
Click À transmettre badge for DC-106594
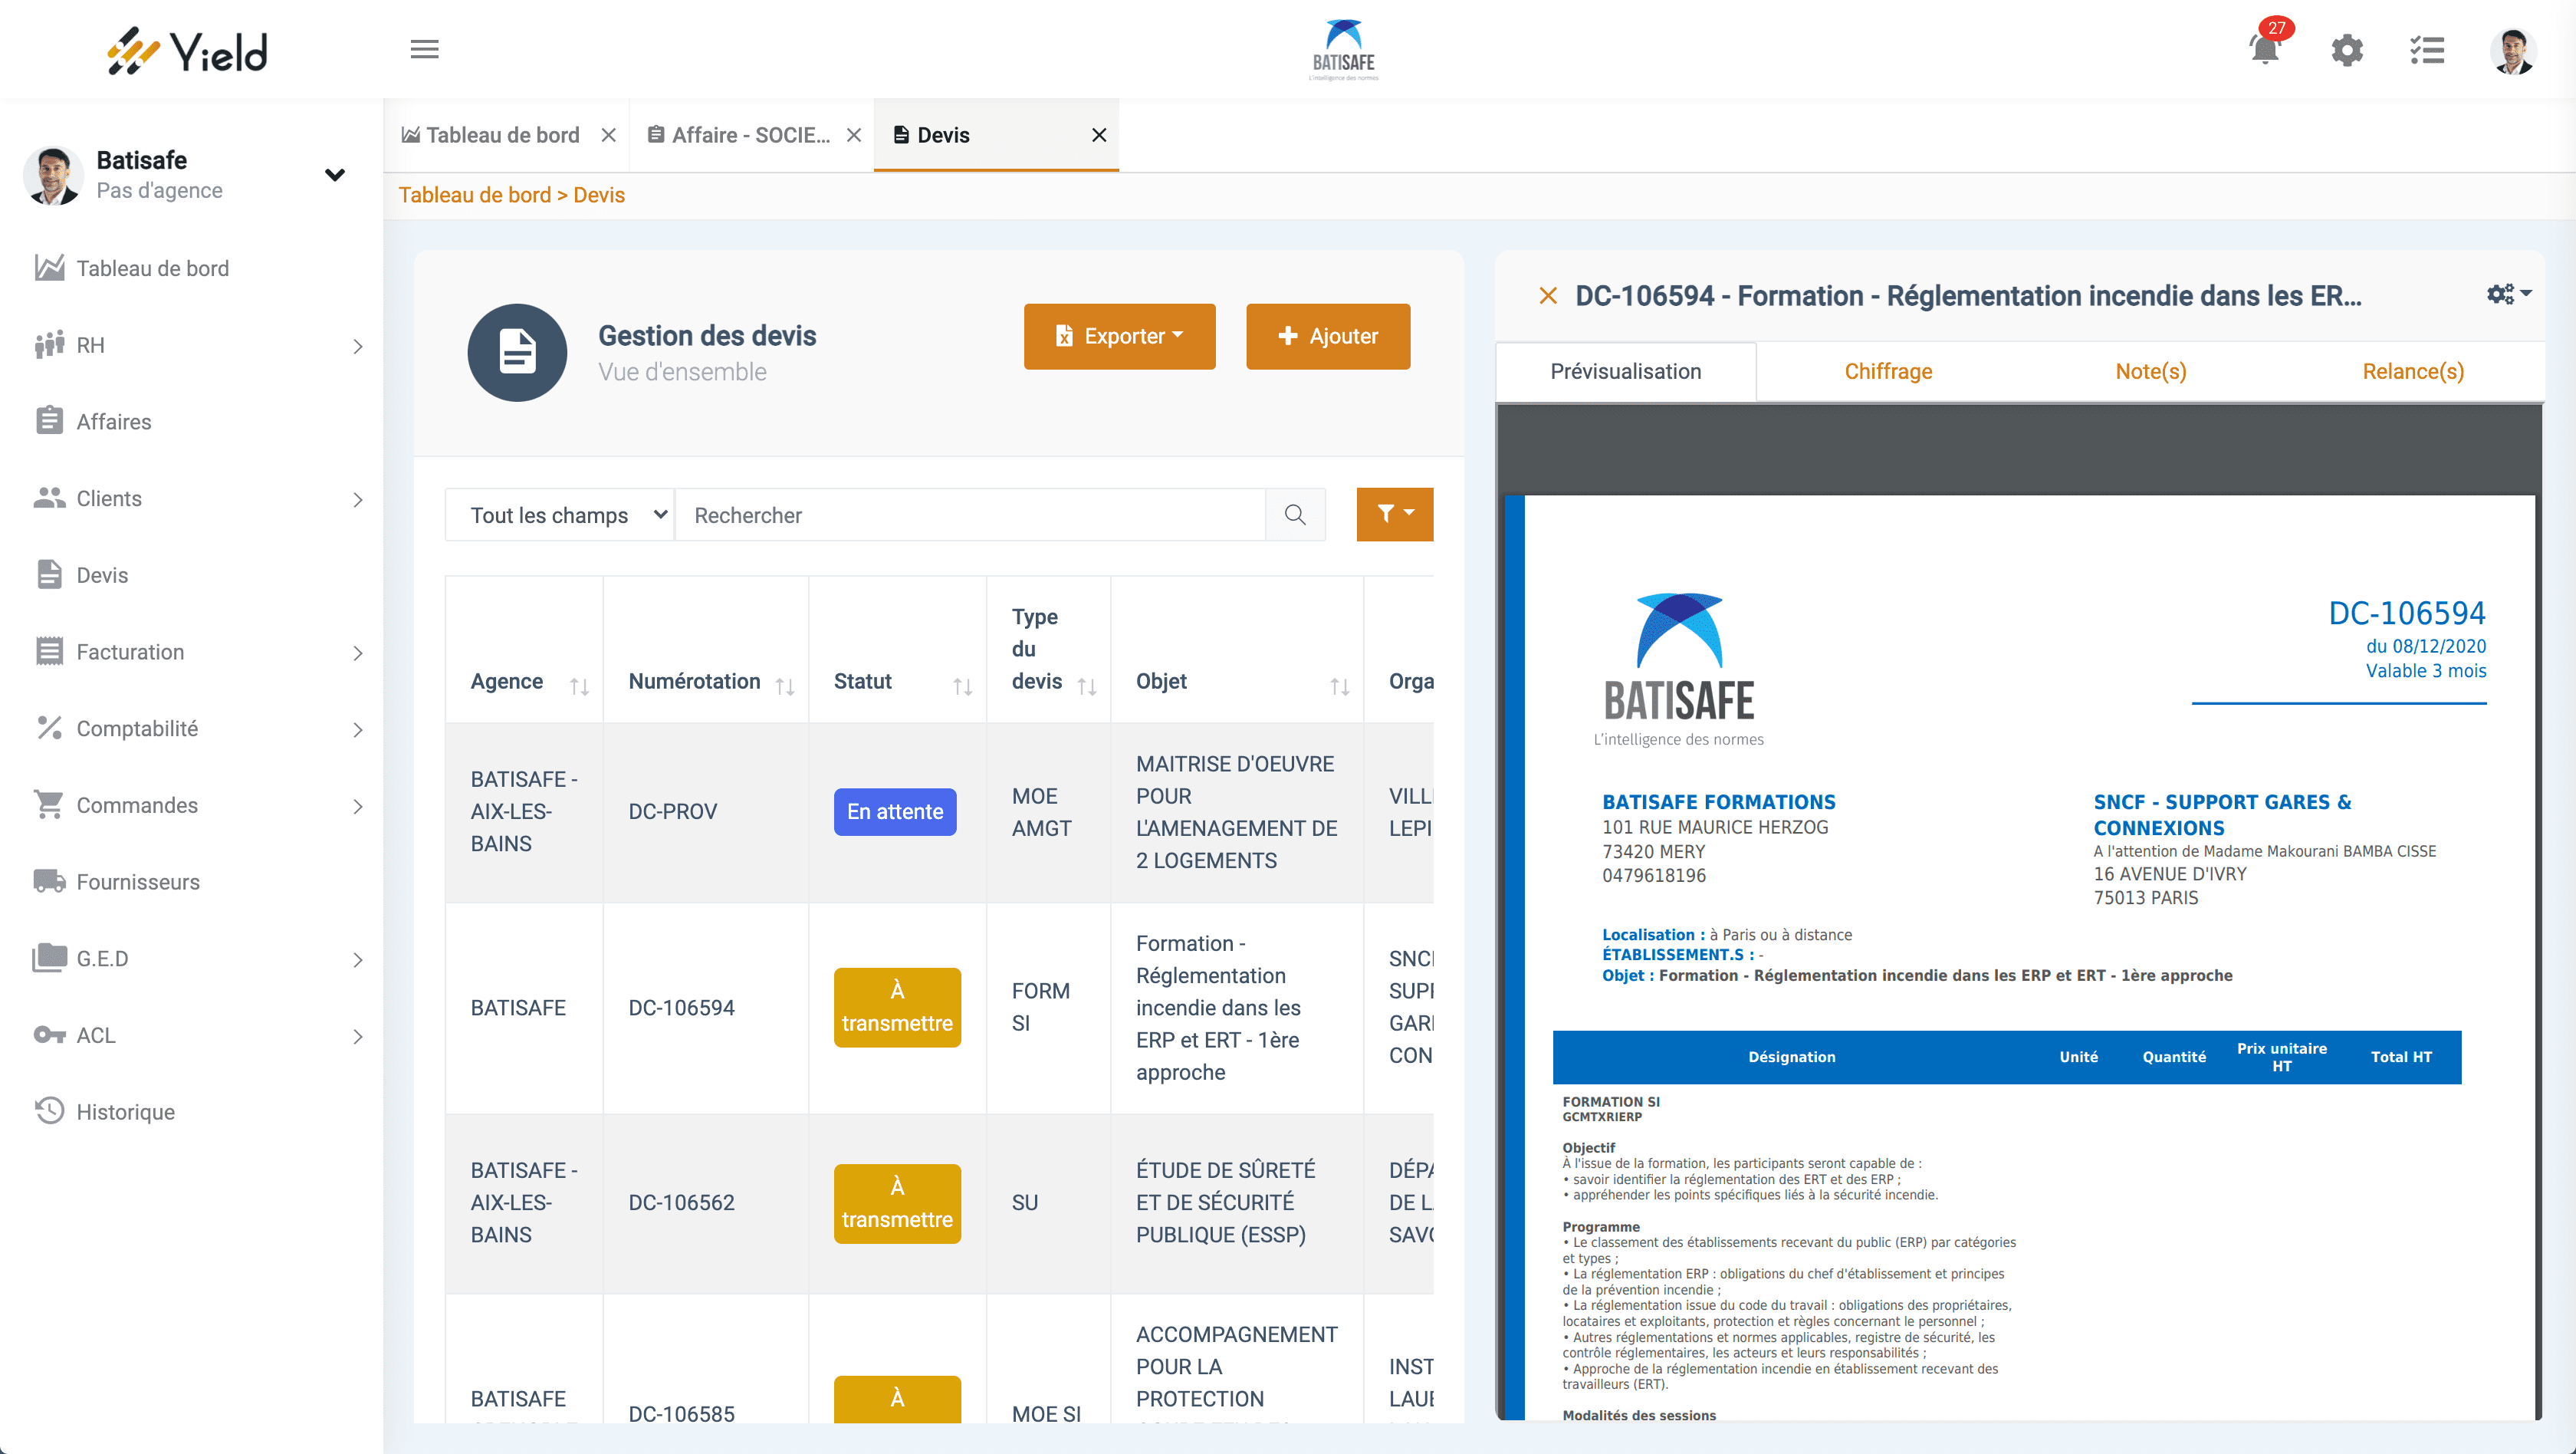897,1007
